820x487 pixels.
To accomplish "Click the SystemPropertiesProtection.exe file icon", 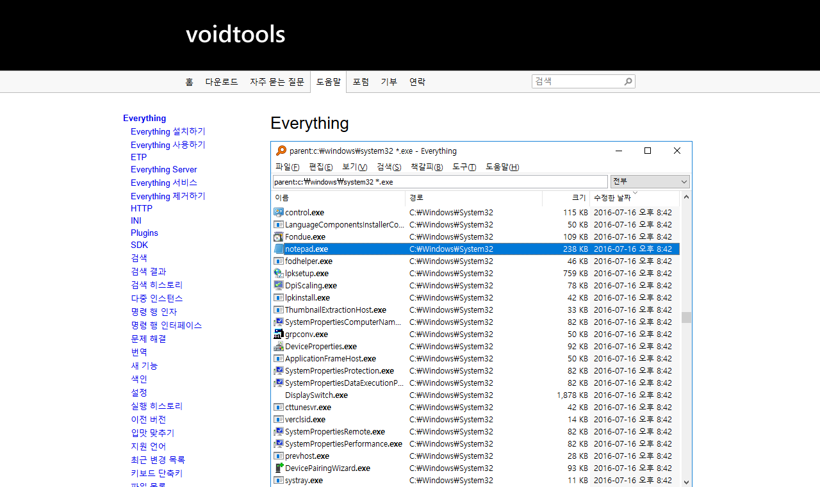I will click(279, 370).
